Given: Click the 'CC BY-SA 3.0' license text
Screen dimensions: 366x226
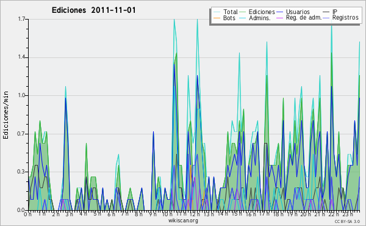Looking at the screenshot, I should pos(347,221).
